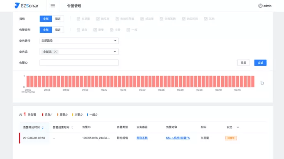Select 全部 for the 告警级别 filter
This screenshot has height=159, width=284.
[x=46, y=30]
